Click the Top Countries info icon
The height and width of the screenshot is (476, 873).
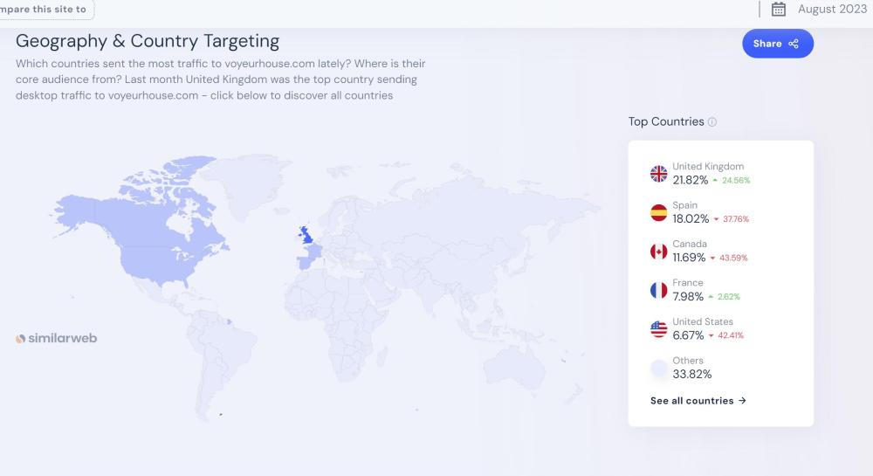(712, 122)
